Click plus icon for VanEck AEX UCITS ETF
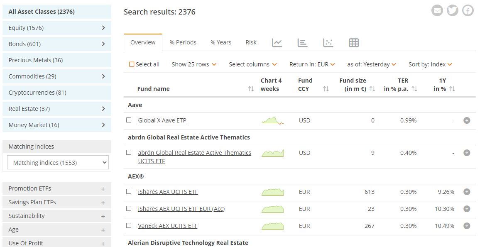 coord(467,226)
